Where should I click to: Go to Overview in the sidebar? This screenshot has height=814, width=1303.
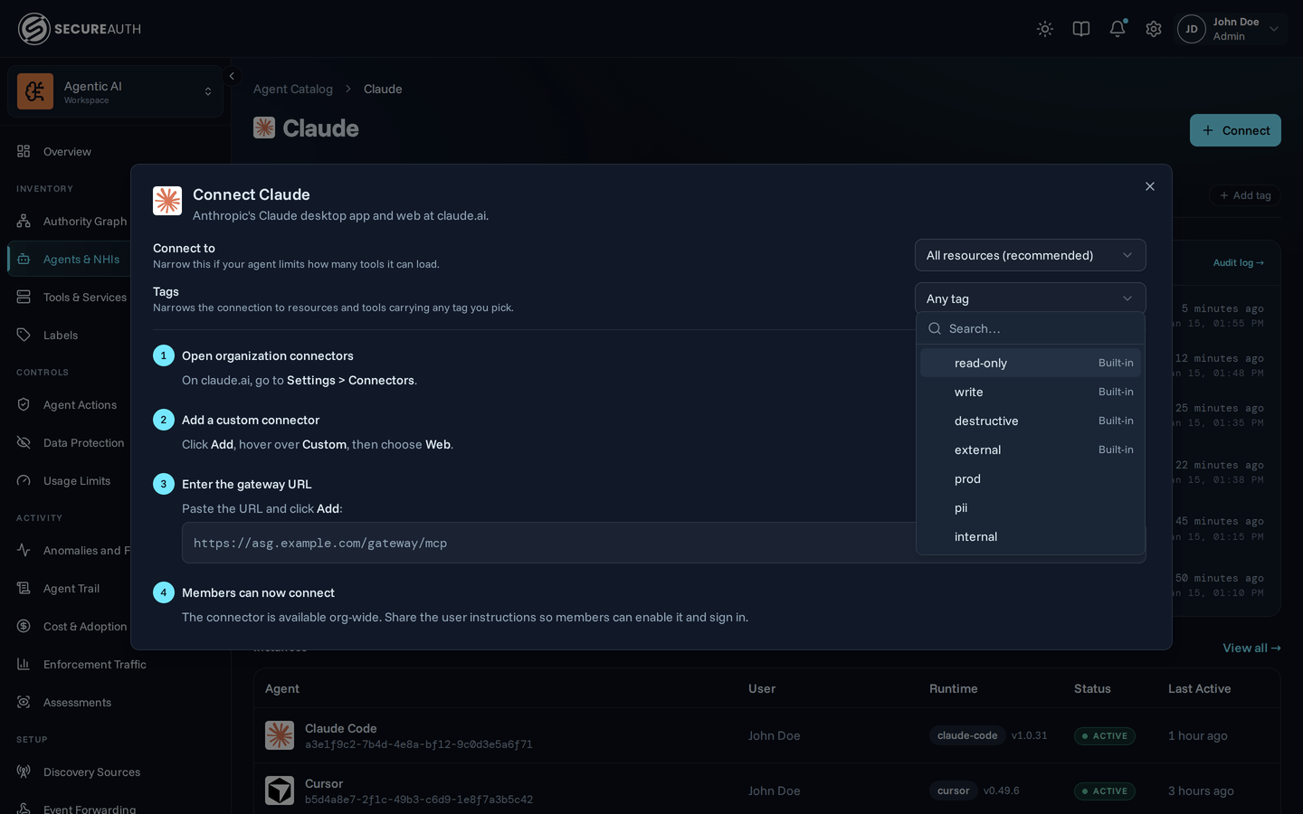(67, 151)
